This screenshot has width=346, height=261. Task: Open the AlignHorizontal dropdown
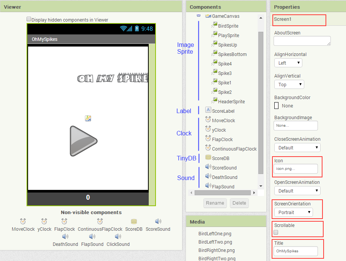tap(288, 63)
